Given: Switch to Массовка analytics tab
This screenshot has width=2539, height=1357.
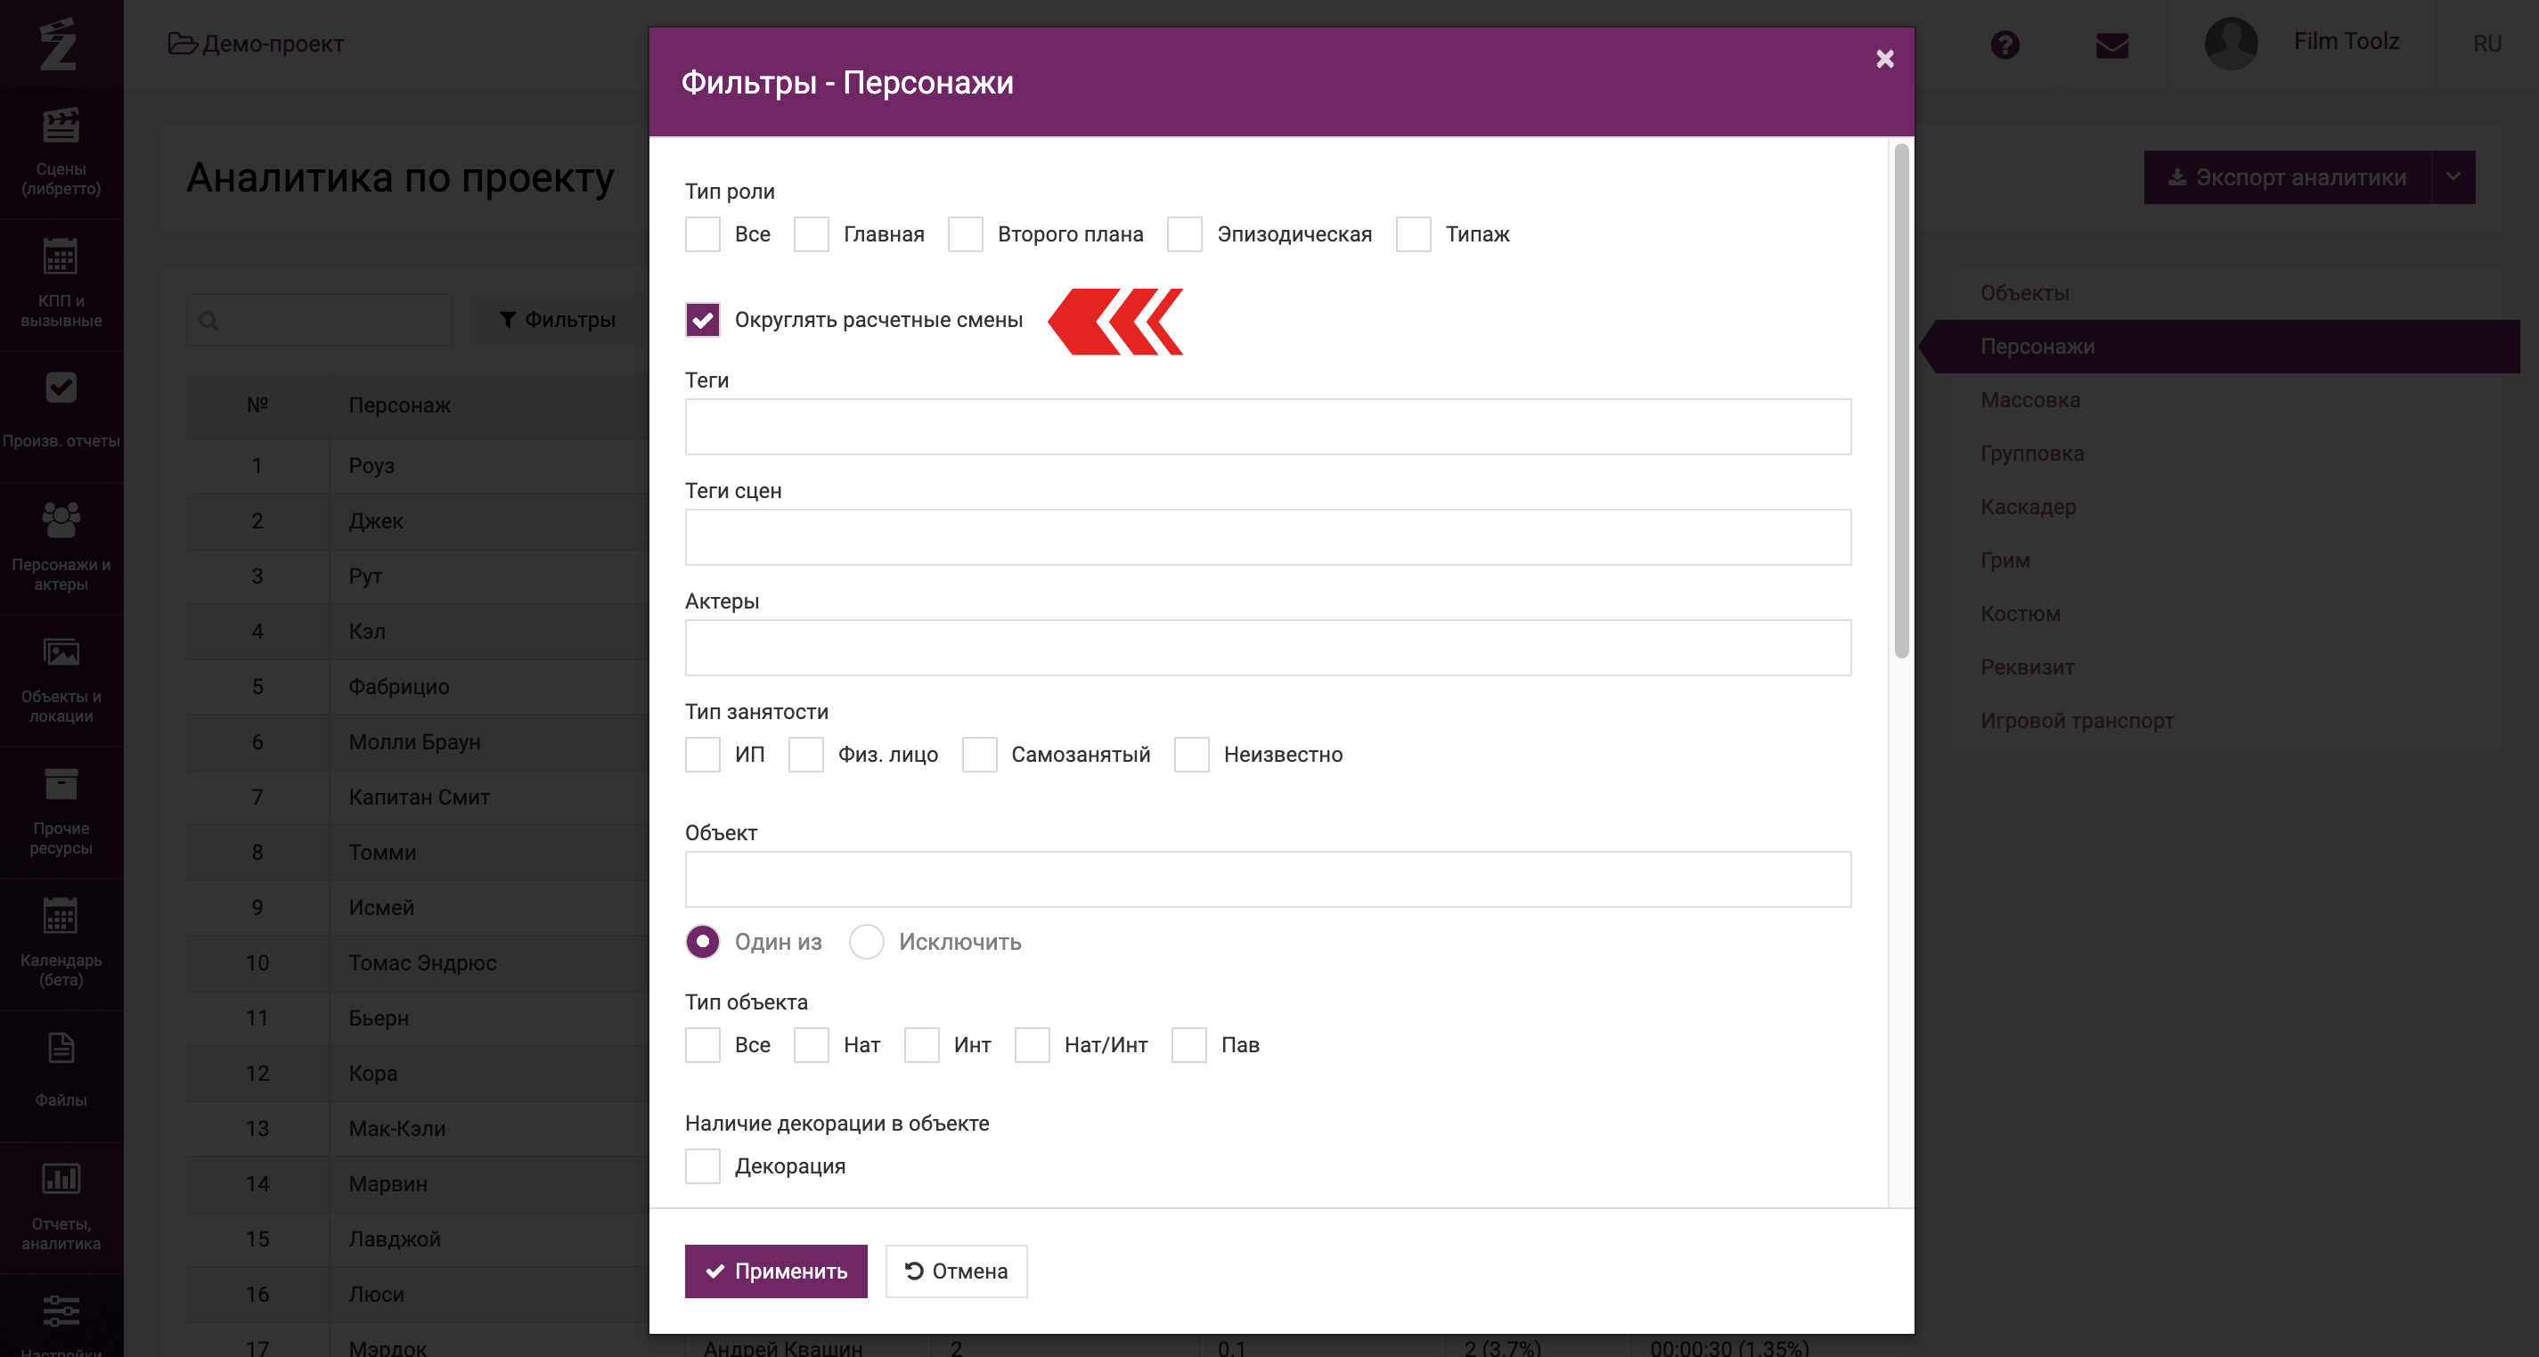Looking at the screenshot, I should [2030, 400].
